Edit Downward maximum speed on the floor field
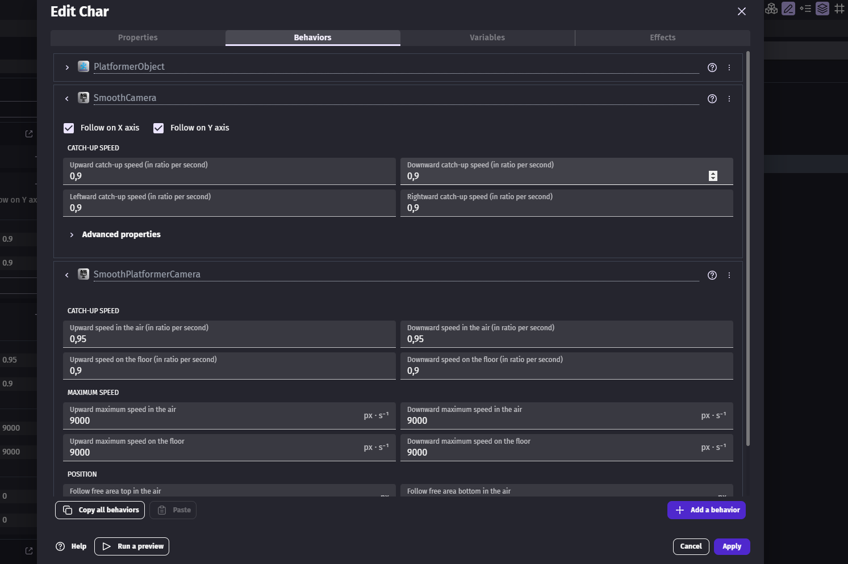Image resolution: width=848 pixels, height=564 pixels. coord(567,448)
